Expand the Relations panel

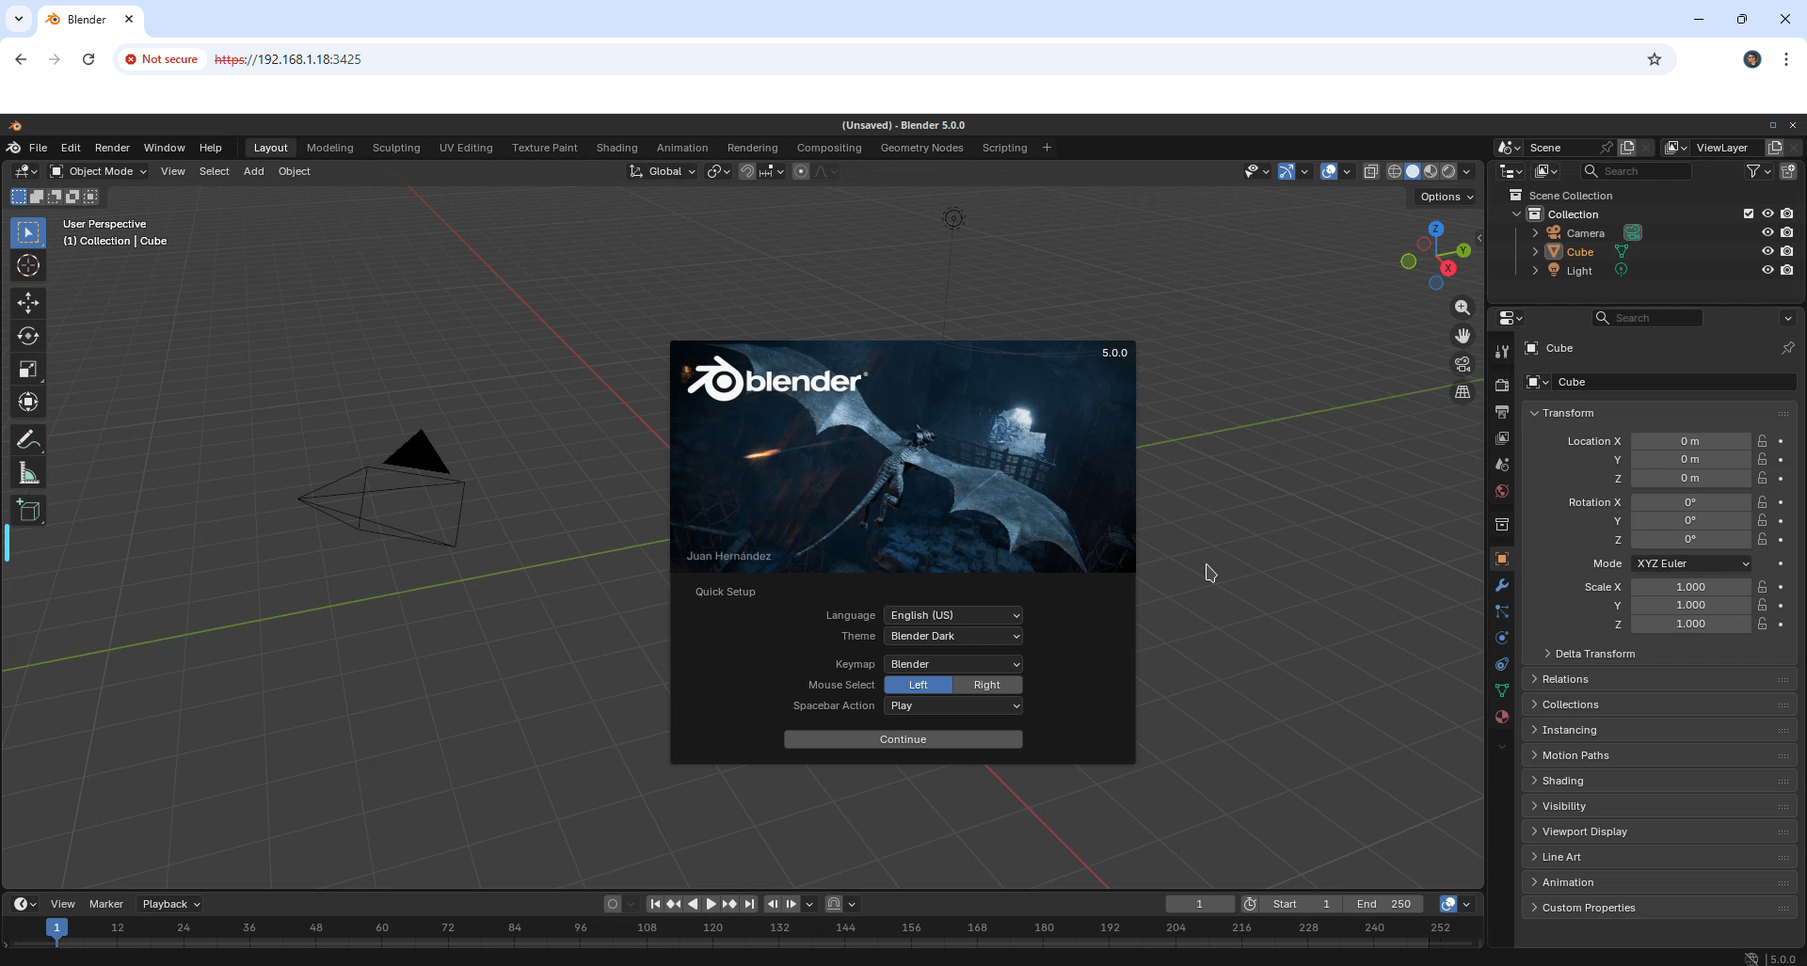point(1591,678)
